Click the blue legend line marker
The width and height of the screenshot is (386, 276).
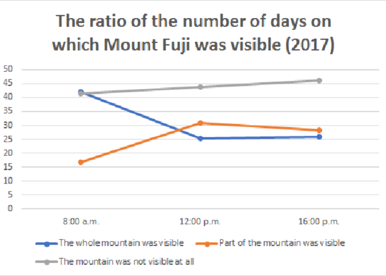47,244
